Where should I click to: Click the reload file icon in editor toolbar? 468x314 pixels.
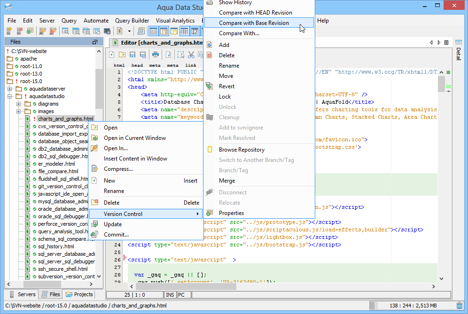(x=168, y=54)
